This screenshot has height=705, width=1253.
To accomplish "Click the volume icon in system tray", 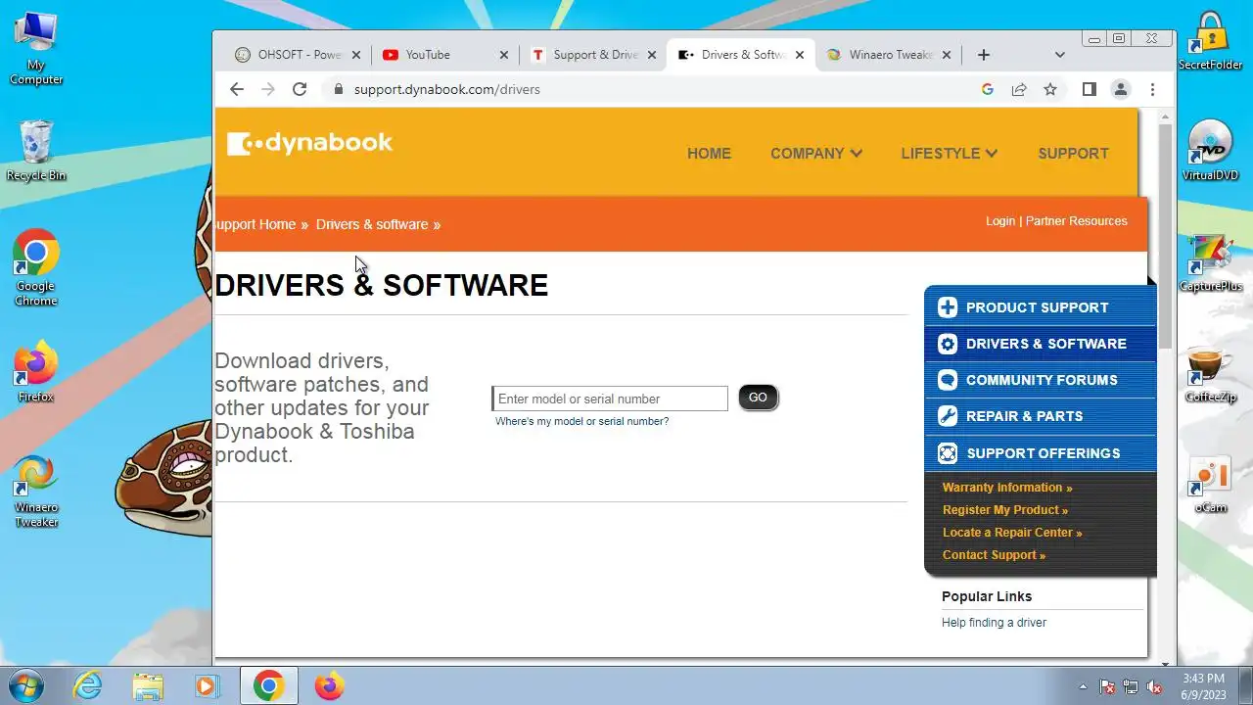I will click(x=1154, y=686).
